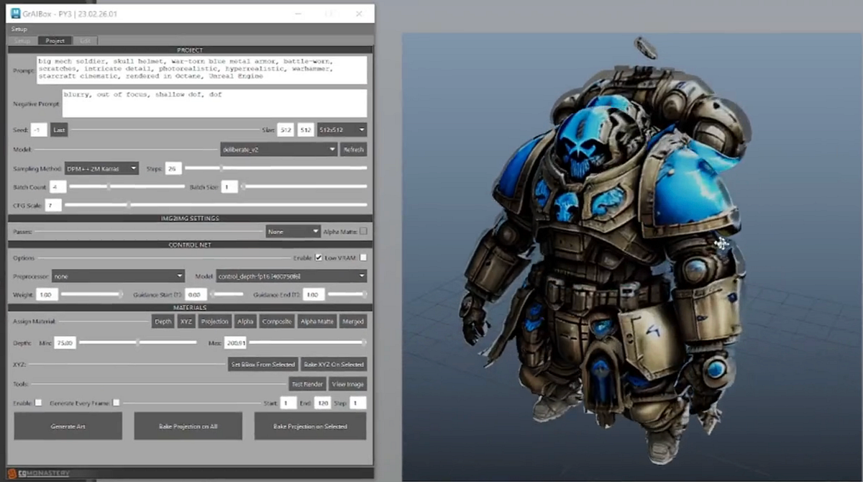The height and width of the screenshot is (482, 863).
Task: Enable the Alpha Matte checkbox in IMG2IMG Settings
Action: pyautogui.click(x=364, y=230)
